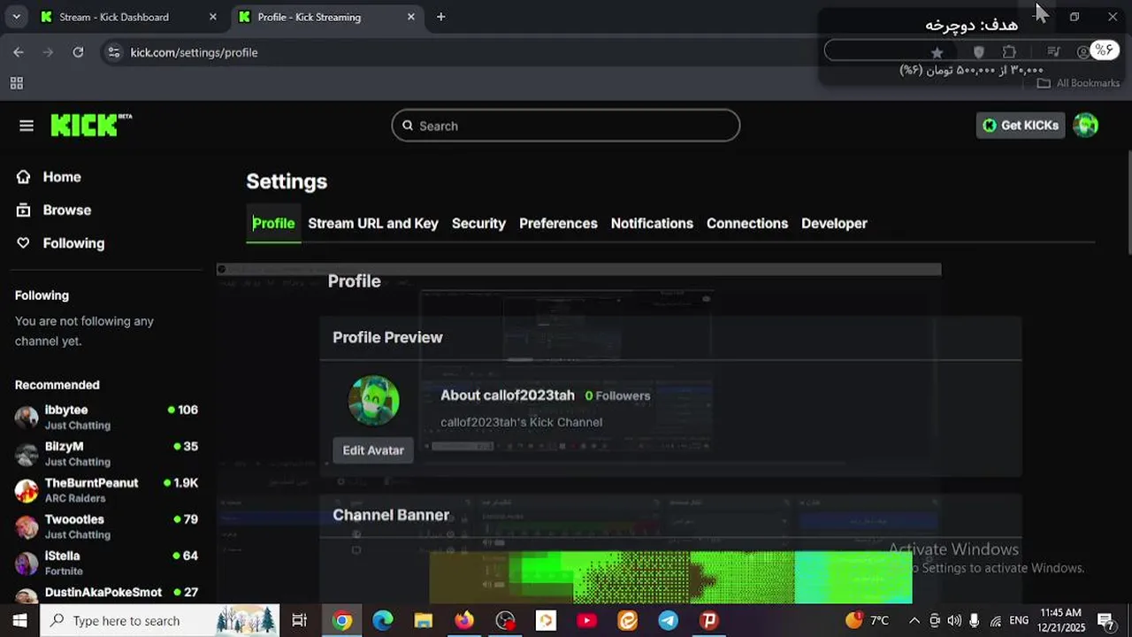
Task: Open the apps grid icon in bookmarks bar
Action: click(x=16, y=83)
